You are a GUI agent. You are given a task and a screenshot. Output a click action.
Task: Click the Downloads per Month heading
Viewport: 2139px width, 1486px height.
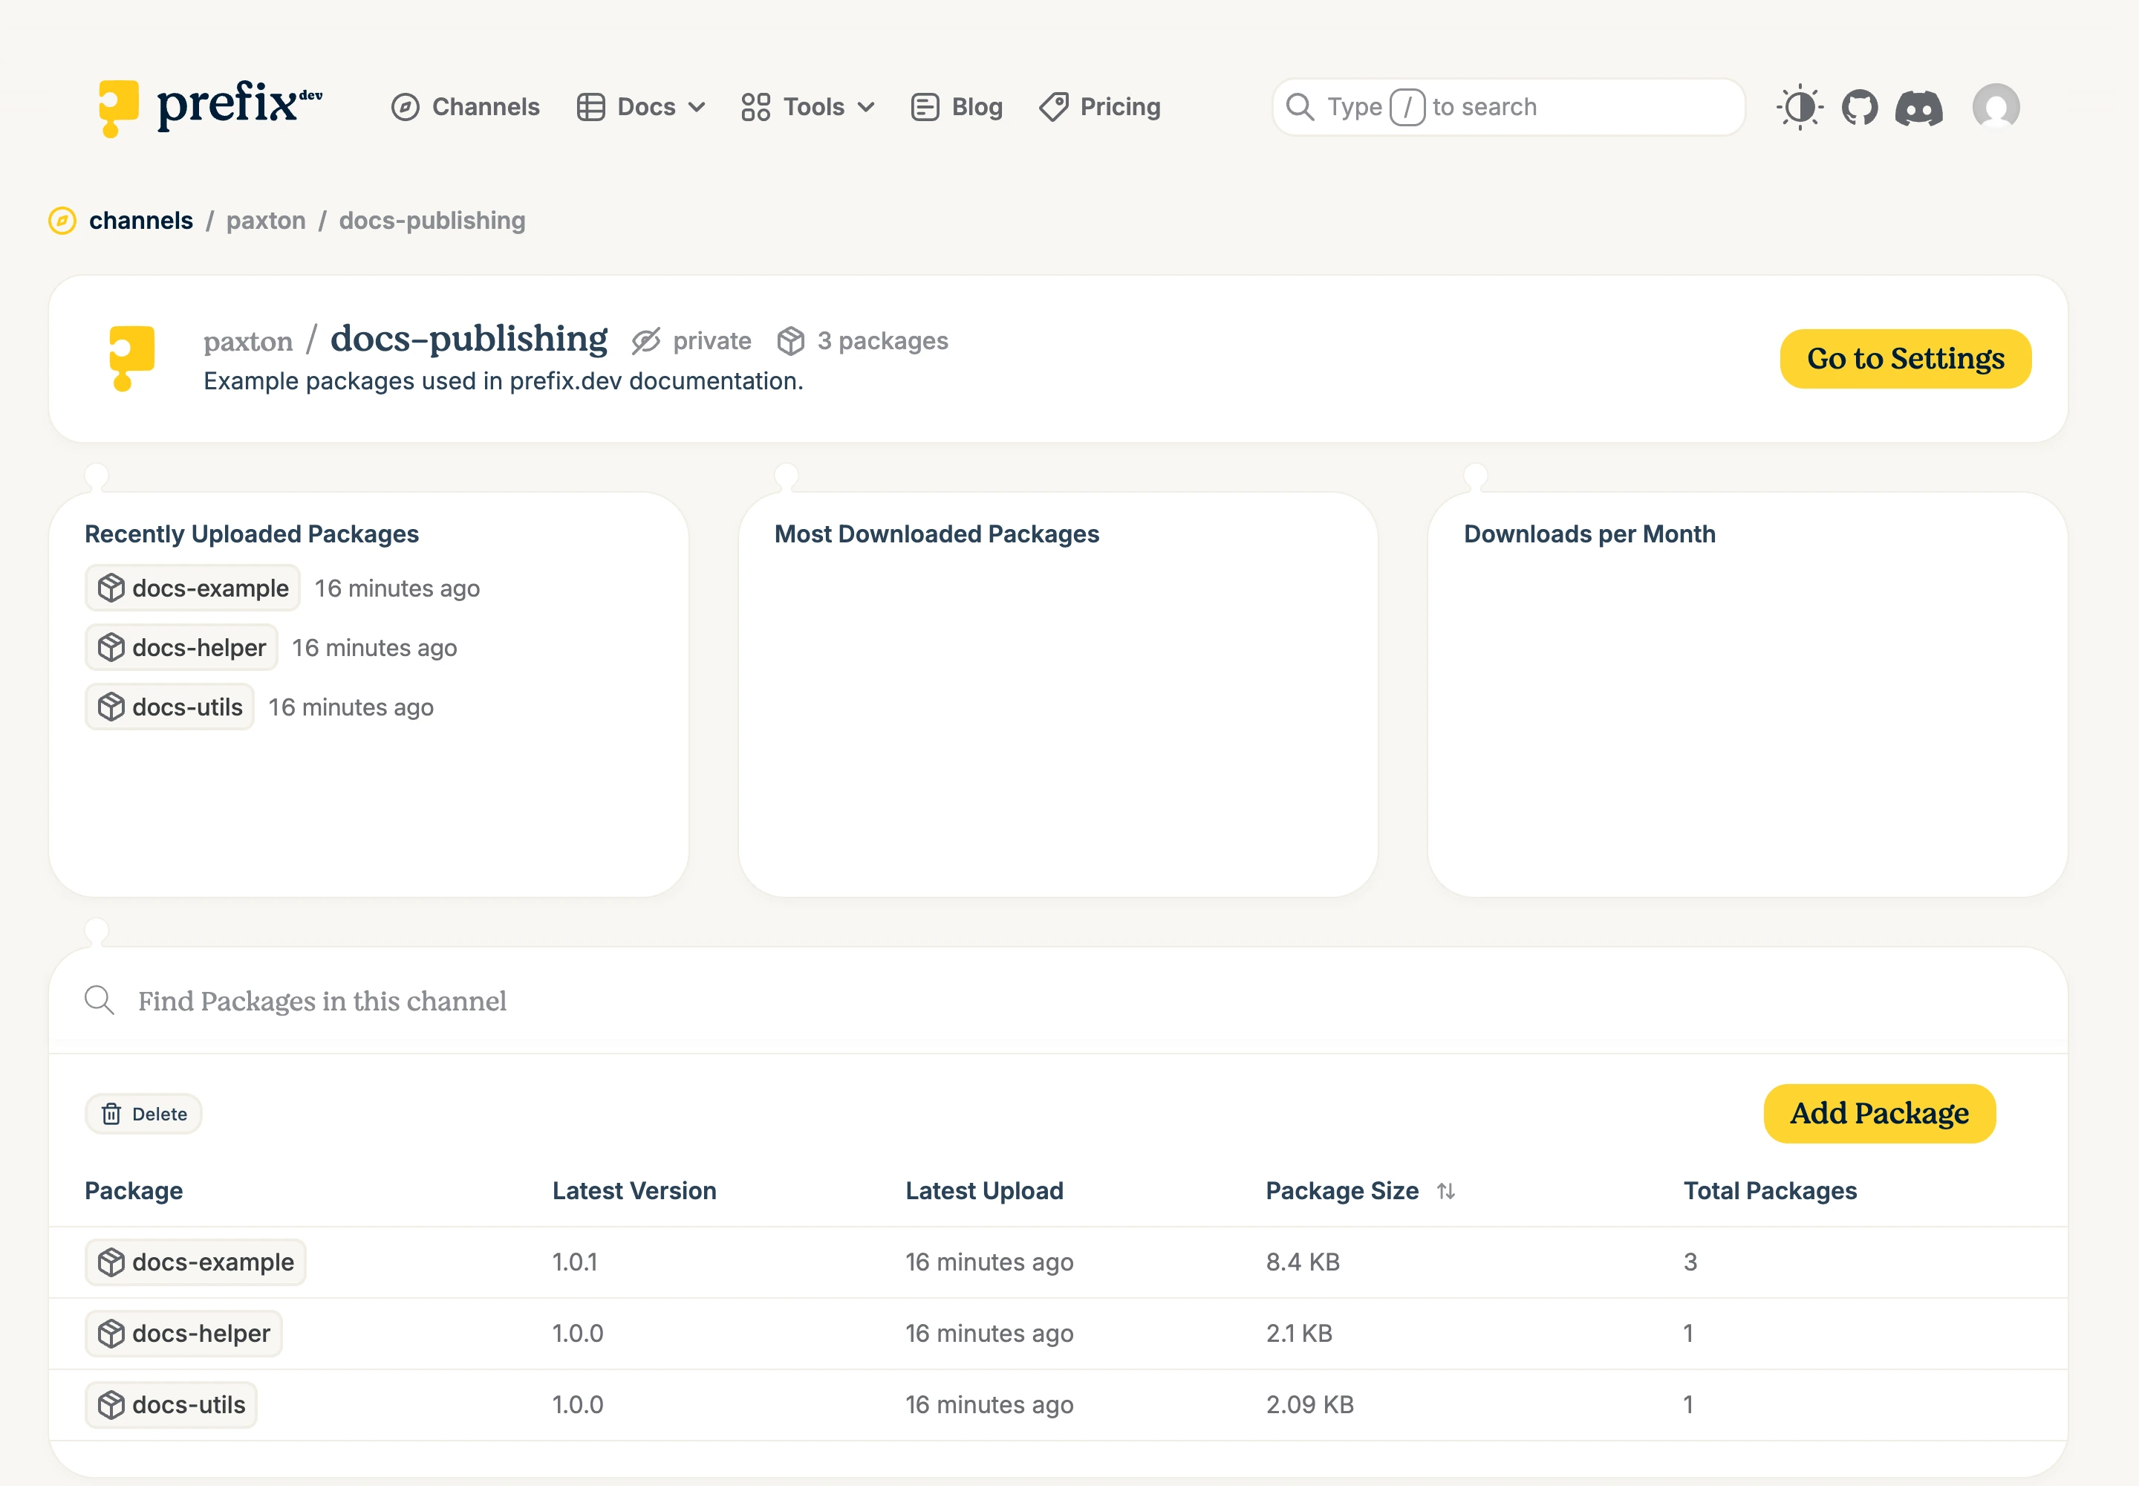(1590, 533)
